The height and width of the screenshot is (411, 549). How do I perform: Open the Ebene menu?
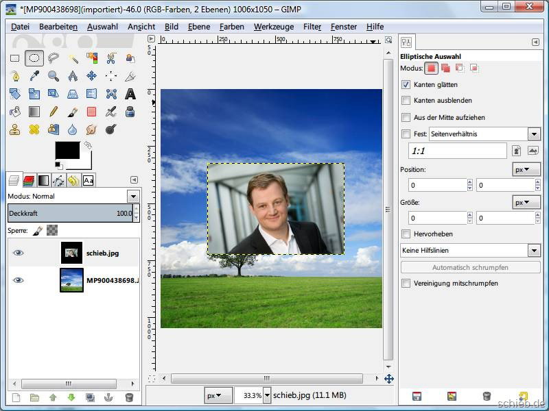point(198,27)
